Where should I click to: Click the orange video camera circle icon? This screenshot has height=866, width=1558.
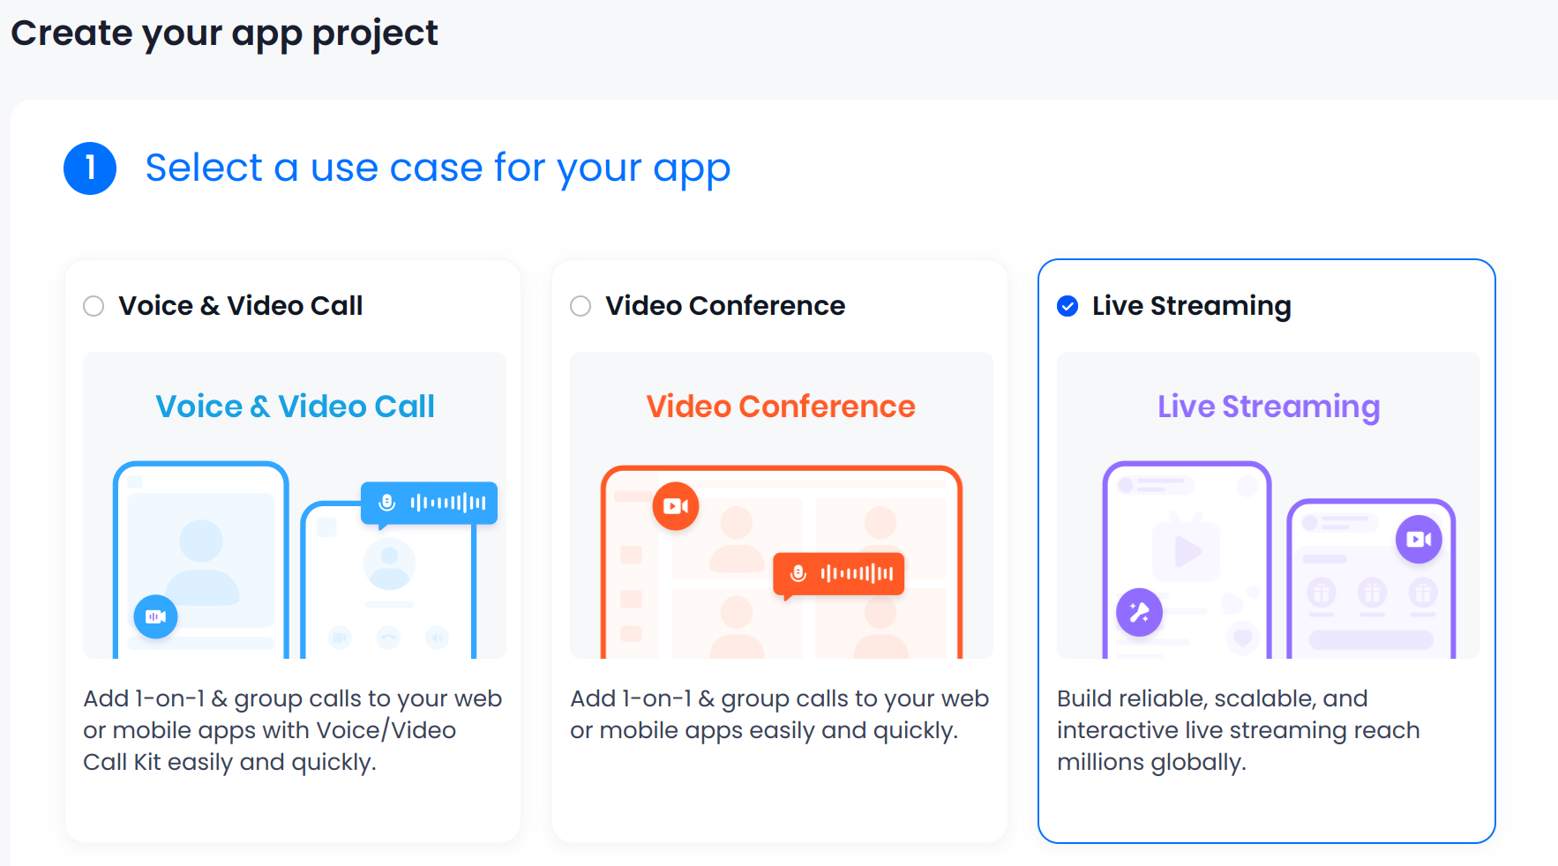coord(676,506)
